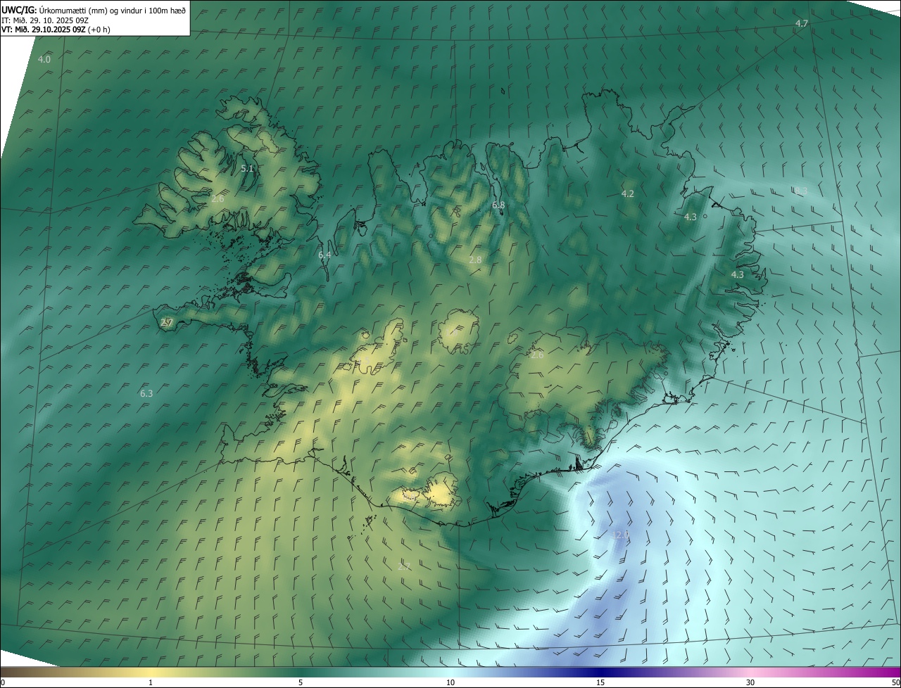This screenshot has width=901, height=688.
Task: Click the 'VT: Mið. 29.10.2025 09Z (+0 h)' line
Action: pyautogui.click(x=56, y=30)
